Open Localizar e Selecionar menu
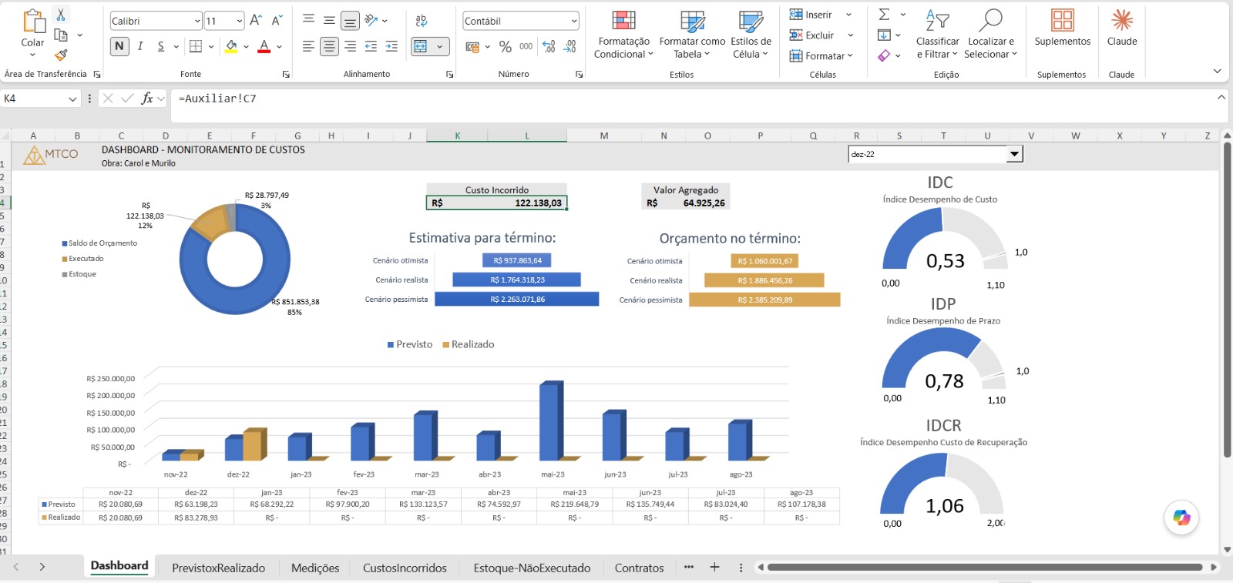This screenshot has height=583, width=1233. (x=991, y=34)
